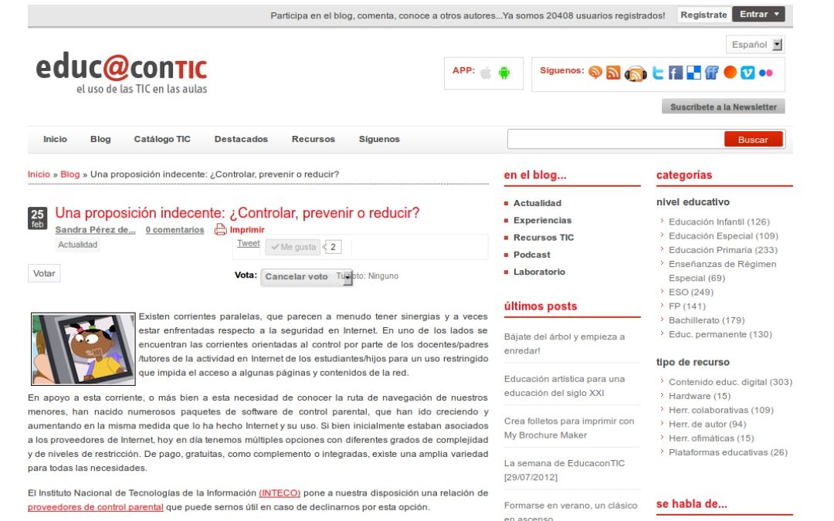Select Herr. colaborativas (109) resource type
The height and width of the screenshot is (521, 834).
(x=721, y=410)
